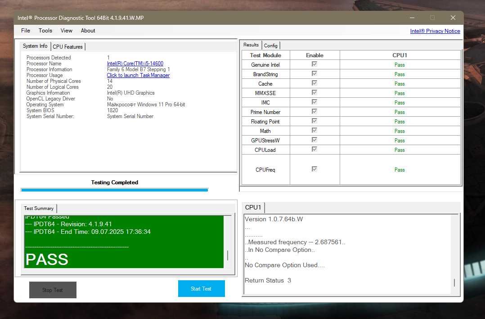
Task: Click the GPUStressW module name
Action: point(265,140)
